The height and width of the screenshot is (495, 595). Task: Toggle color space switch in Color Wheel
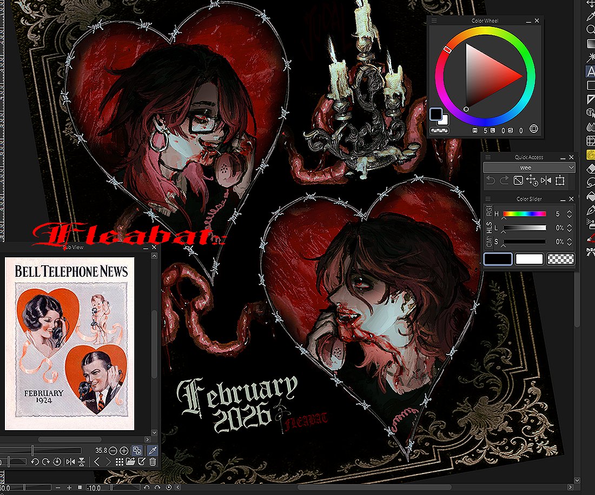[534, 129]
